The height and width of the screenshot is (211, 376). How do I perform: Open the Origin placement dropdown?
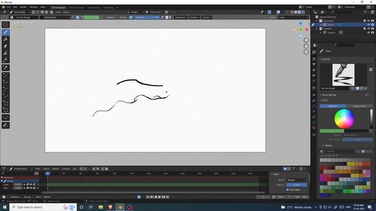[135, 12]
